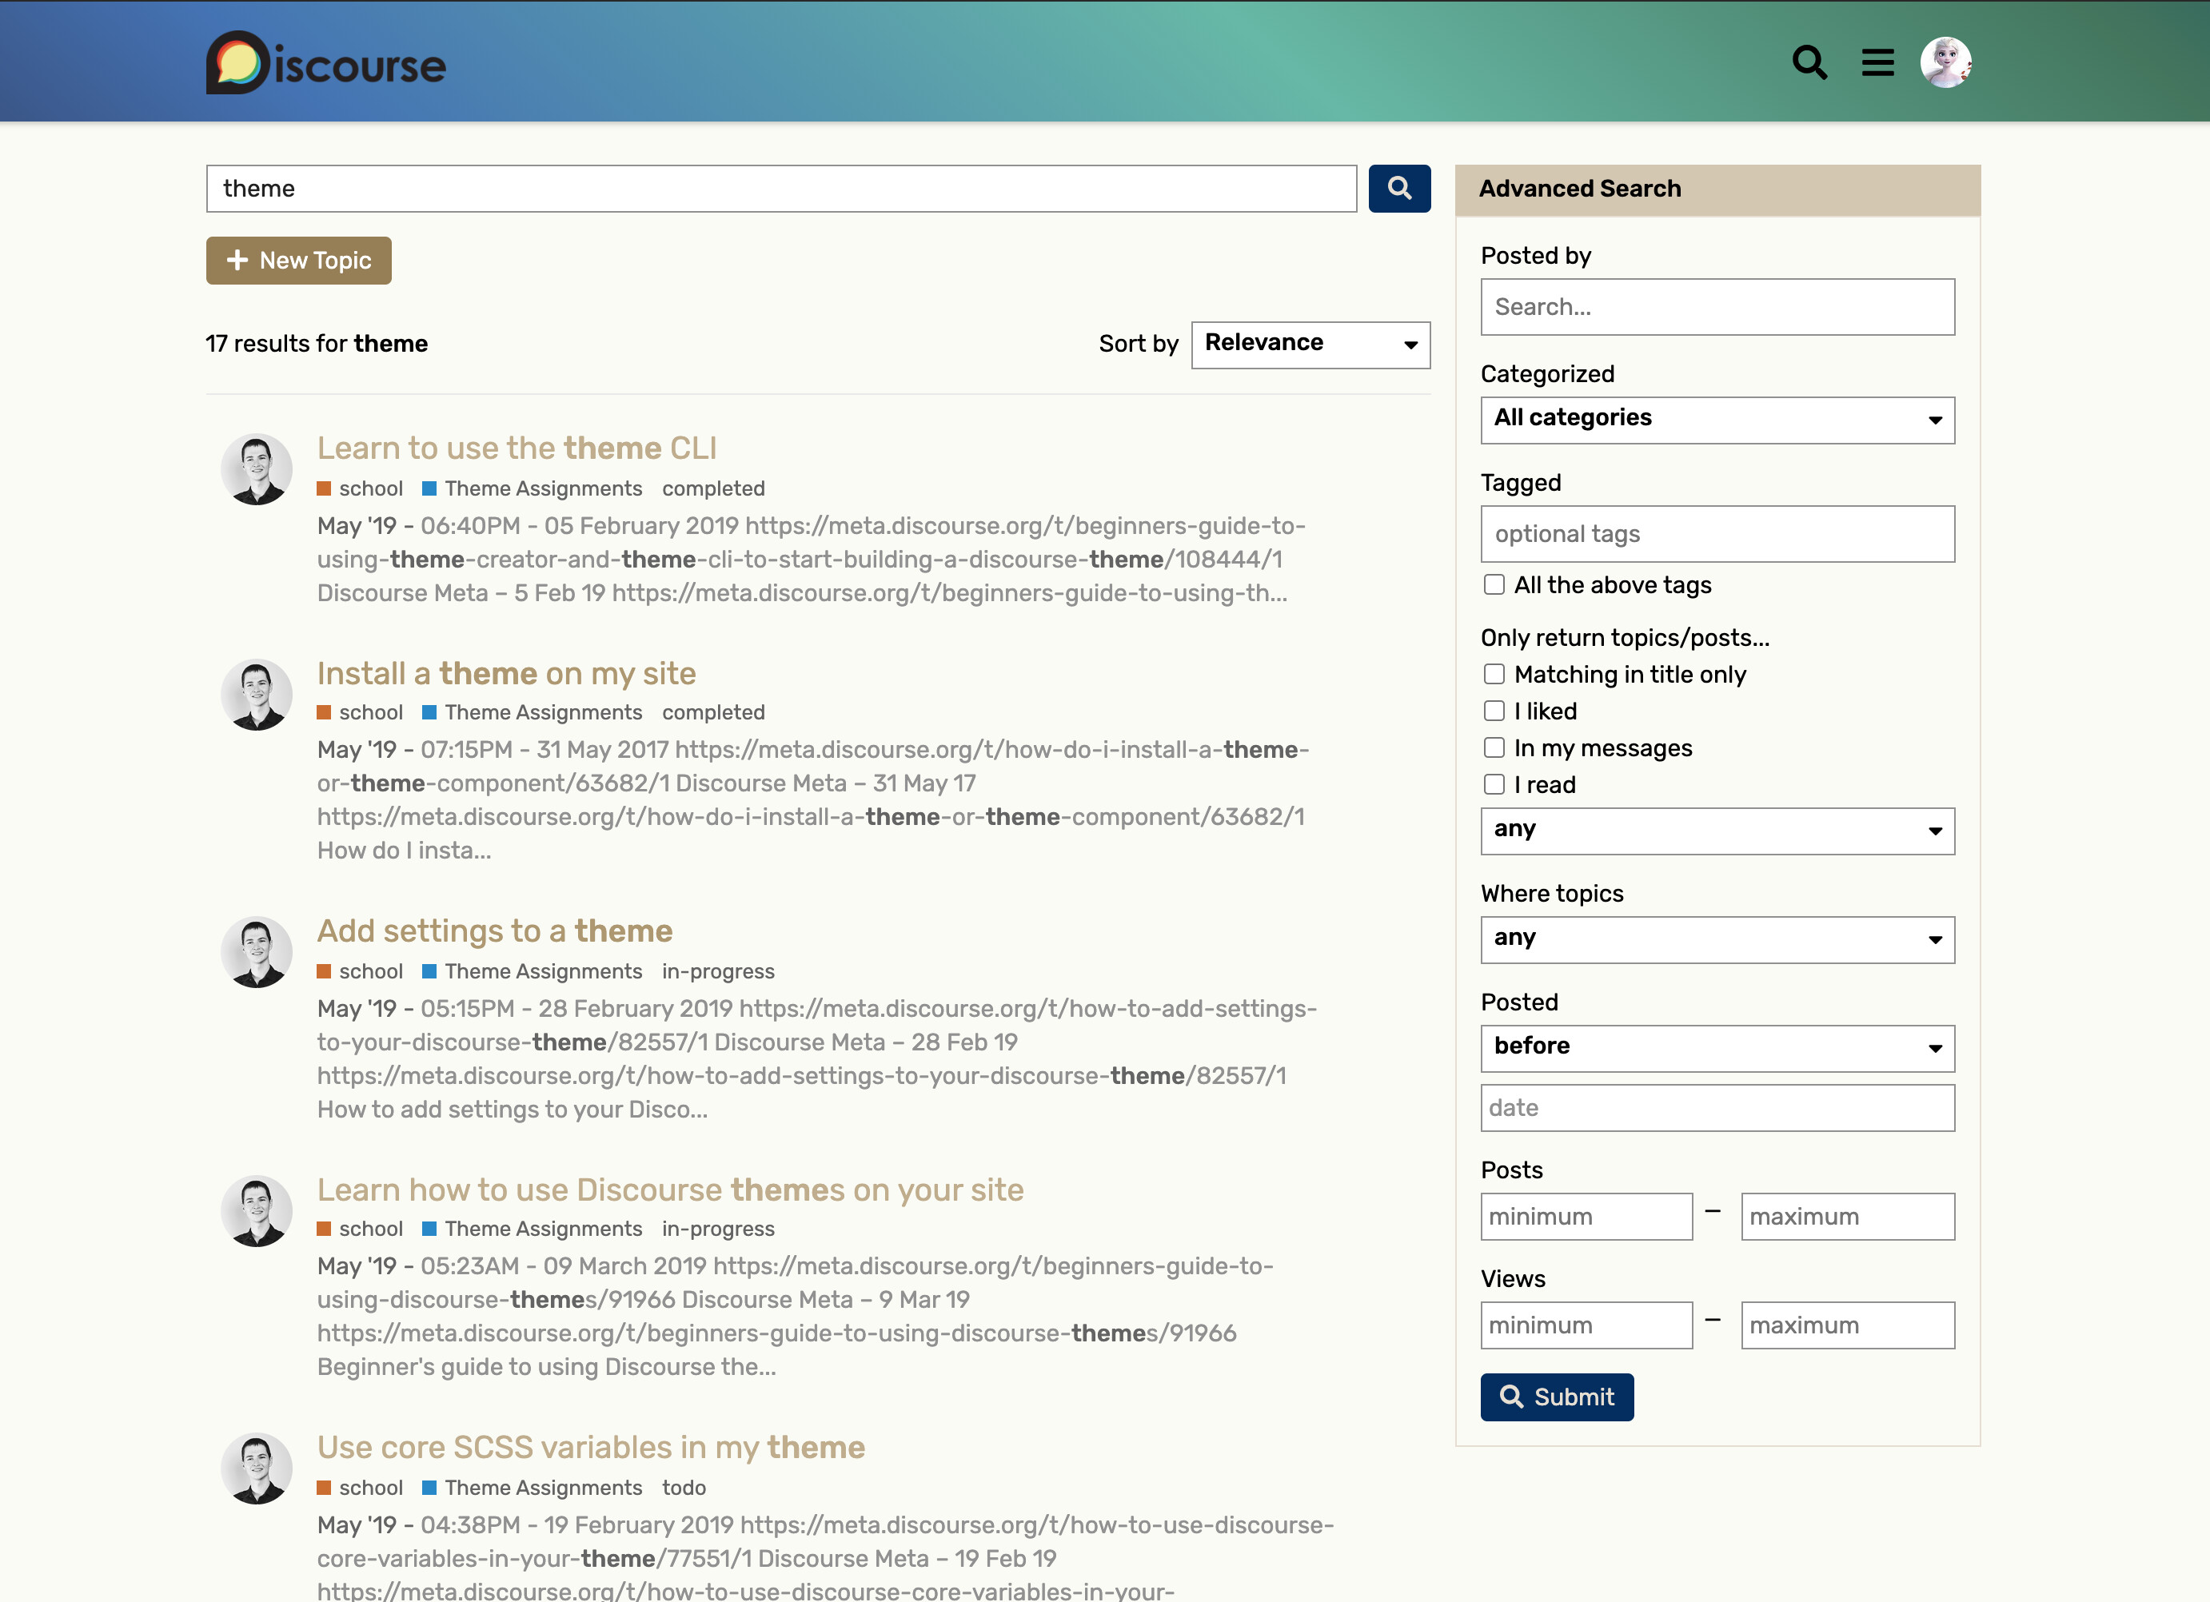Open the Posted 'before' dropdown
2210x1602 pixels.
1716,1047
